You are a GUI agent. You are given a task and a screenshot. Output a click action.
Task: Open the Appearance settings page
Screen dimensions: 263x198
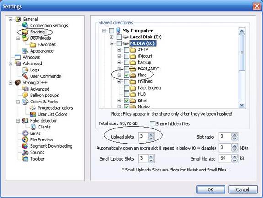click(42, 51)
